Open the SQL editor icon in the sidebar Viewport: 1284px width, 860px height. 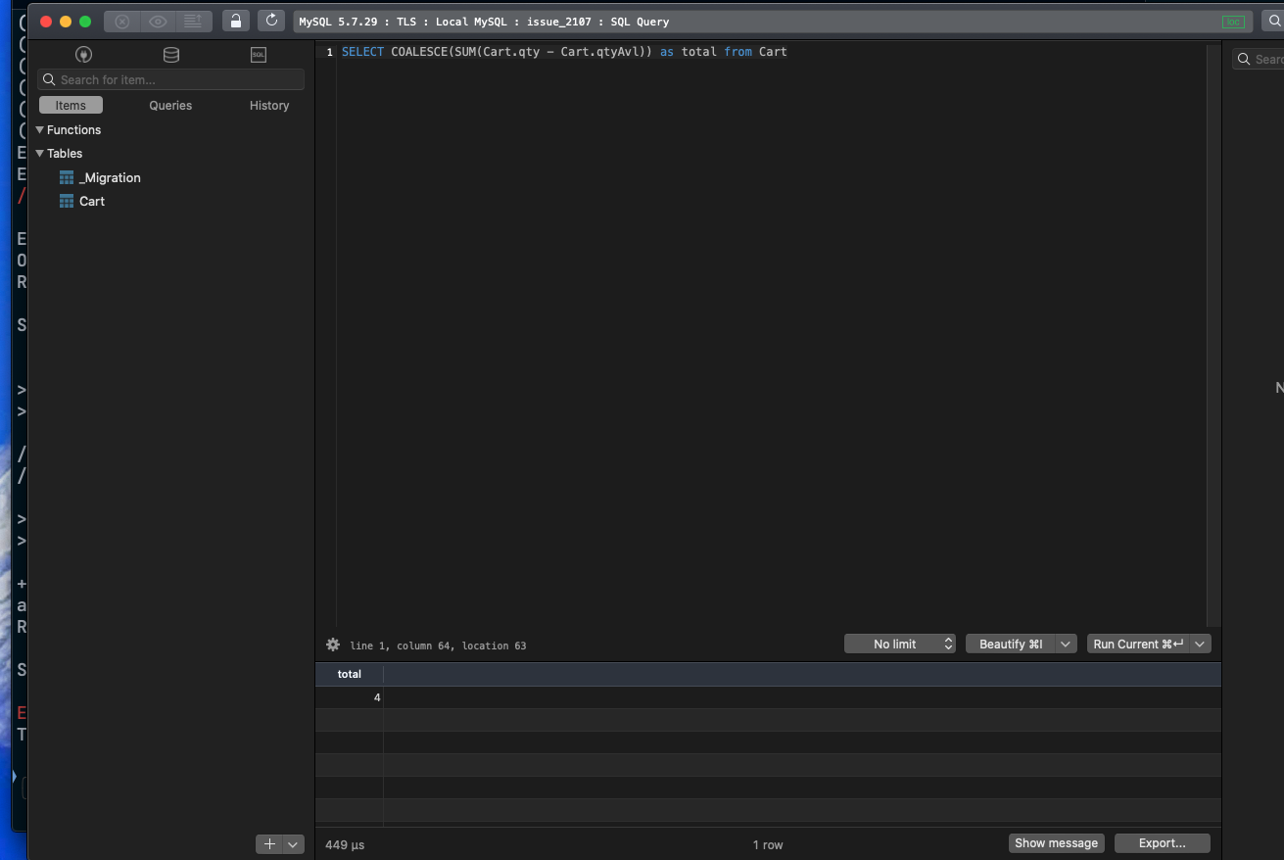(x=258, y=55)
